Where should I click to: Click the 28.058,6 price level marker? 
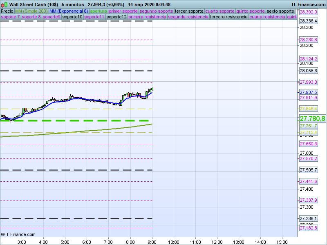coord(308,71)
